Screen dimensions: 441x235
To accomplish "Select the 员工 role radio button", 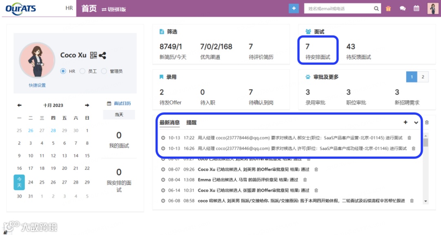I will pyautogui.click(x=82, y=71).
